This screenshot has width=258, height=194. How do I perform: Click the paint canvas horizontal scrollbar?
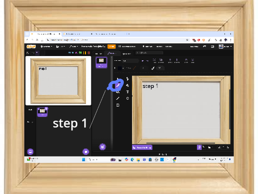pos(181,143)
